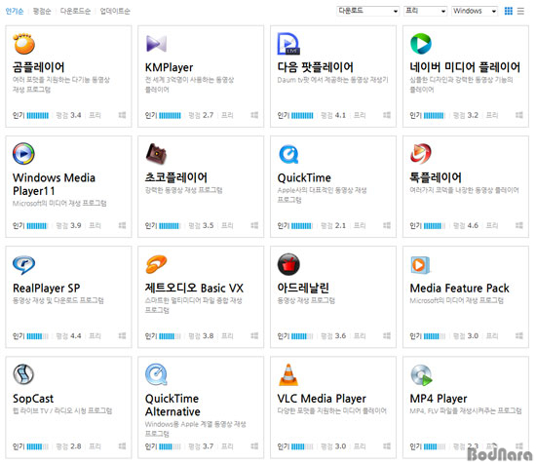This screenshot has width=536, height=464.
Task: Select the 초코플레이어 chocolate icon
Action: pos(156,153)
